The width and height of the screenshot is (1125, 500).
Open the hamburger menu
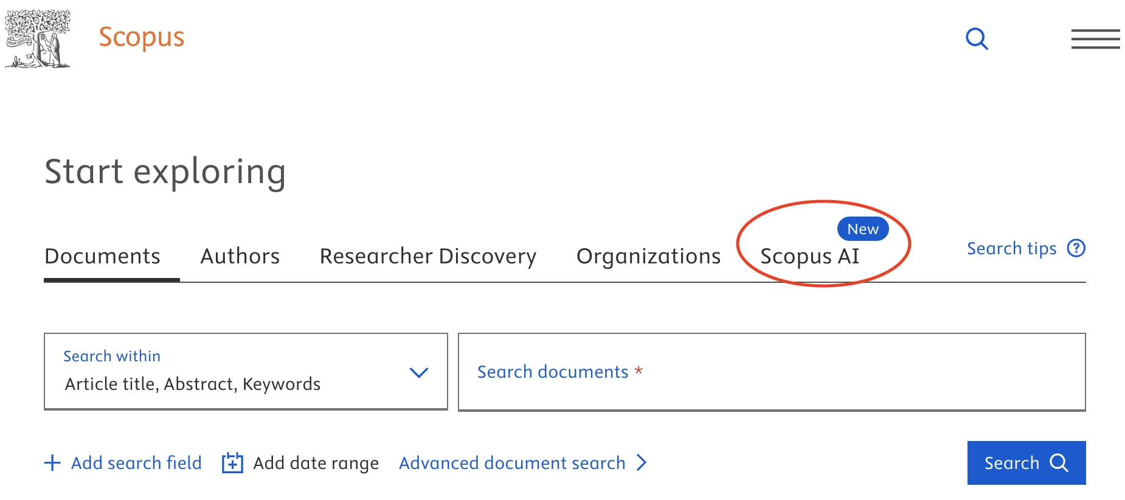[1095, 39]
